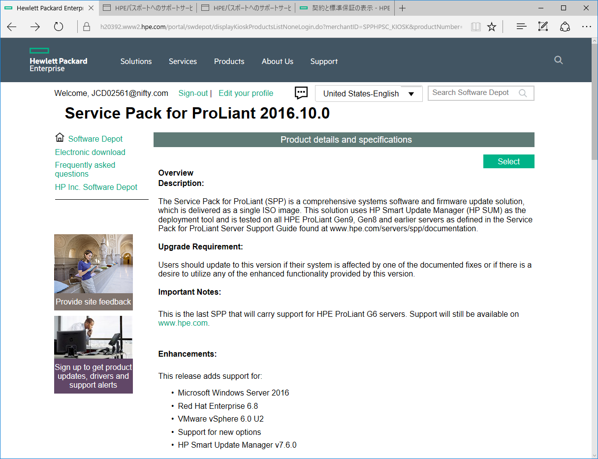The image size is (598, 459).
Task: Go forward in browser history
Action: click(35, 27)
